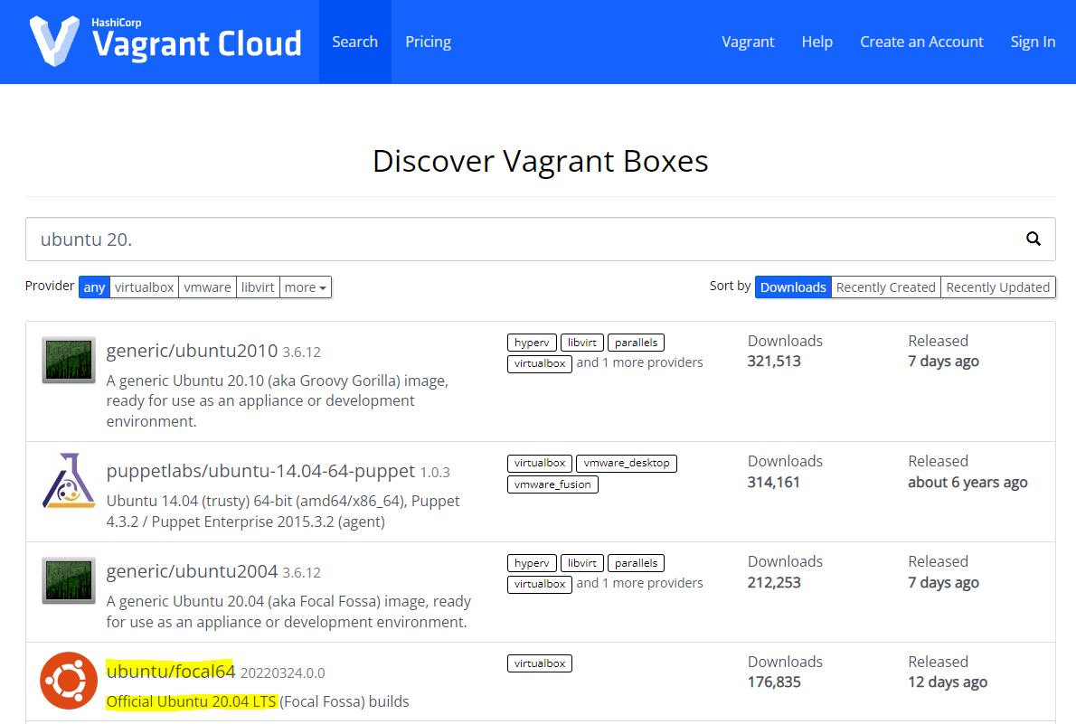
Task: Open the generic/ubuntu2010 box link
Action: [192, 351]
